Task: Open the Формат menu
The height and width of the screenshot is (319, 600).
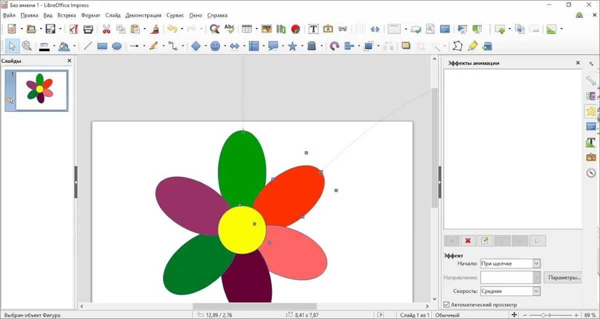Action: [90, 15]
